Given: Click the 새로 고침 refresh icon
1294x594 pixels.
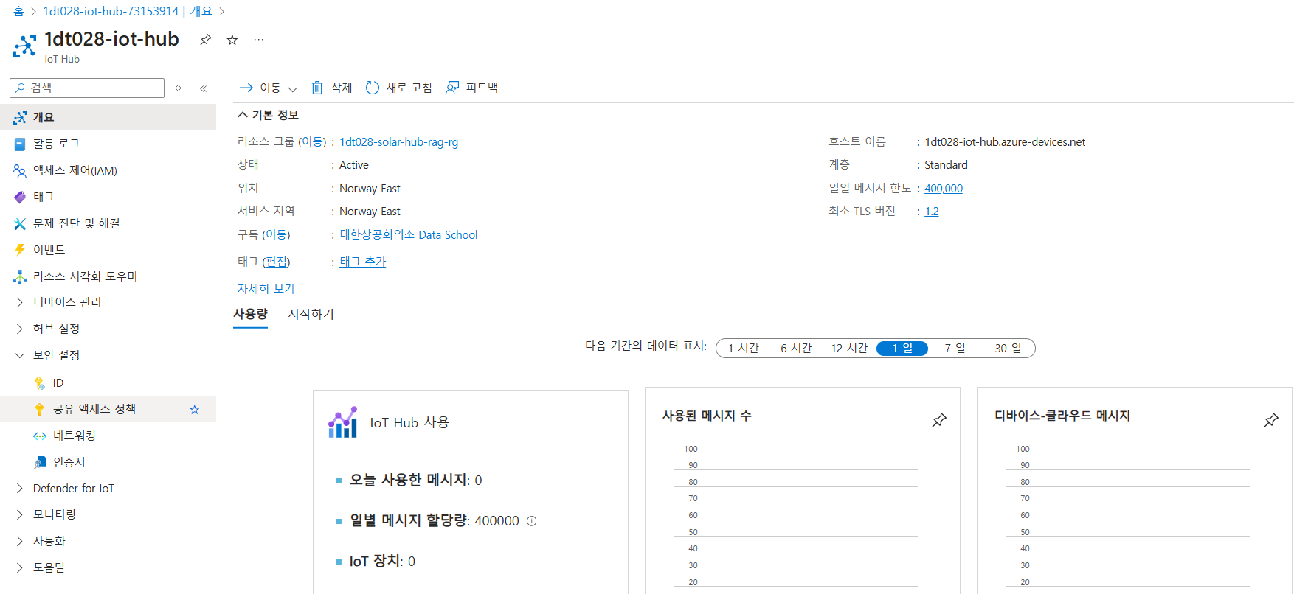Looking at the screenshot, I should pyautogui.click(x=373, y=88).
